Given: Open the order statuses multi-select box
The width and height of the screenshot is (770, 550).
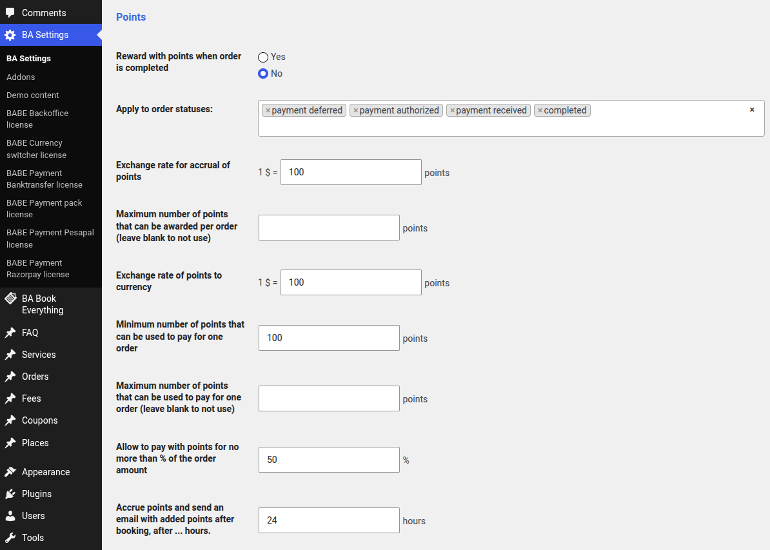Looking at the screenshot, I should click(x=511, y=119).
